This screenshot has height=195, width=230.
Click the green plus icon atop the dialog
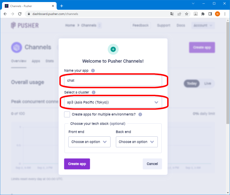pos(113,49)
